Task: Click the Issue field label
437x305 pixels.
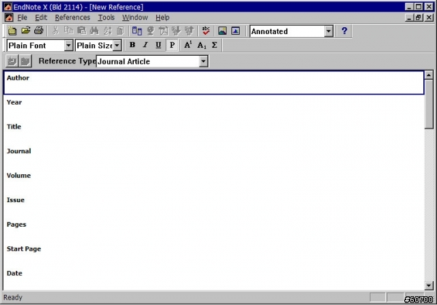Action: pos(16,200)
